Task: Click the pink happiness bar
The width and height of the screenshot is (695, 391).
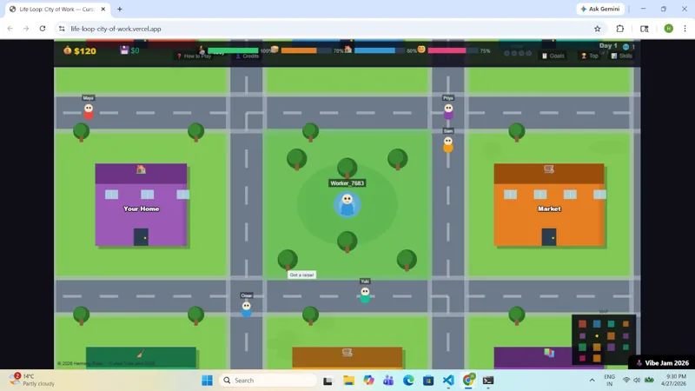Action: tap(453, 50)
